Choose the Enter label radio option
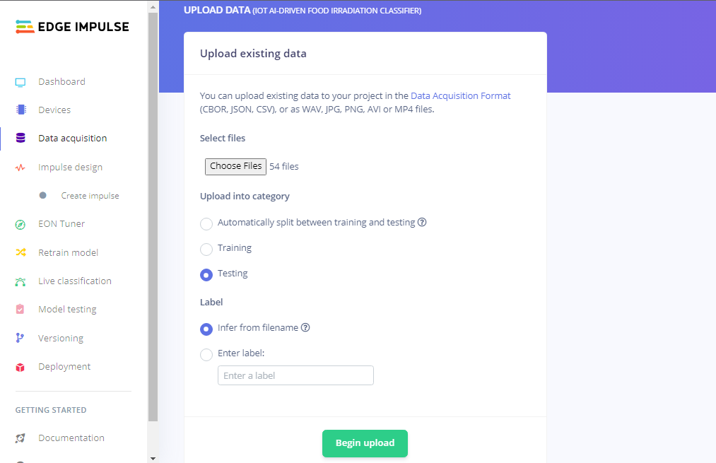The width and height of the screenshot is (716, 463). coord(206,354)
